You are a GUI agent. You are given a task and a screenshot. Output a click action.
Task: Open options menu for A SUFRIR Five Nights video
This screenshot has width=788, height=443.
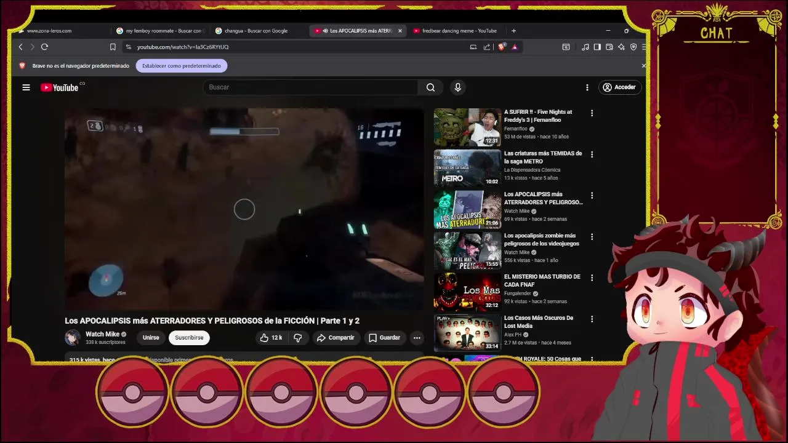click(x=592, y=113)
